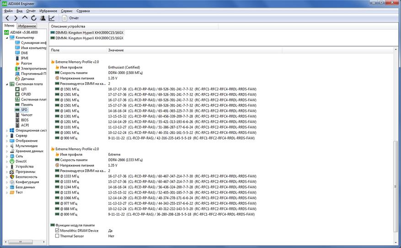Switch to the Избранное sidebar tab
The height and width of the screenshot is (248, 401).
[27, 26]
